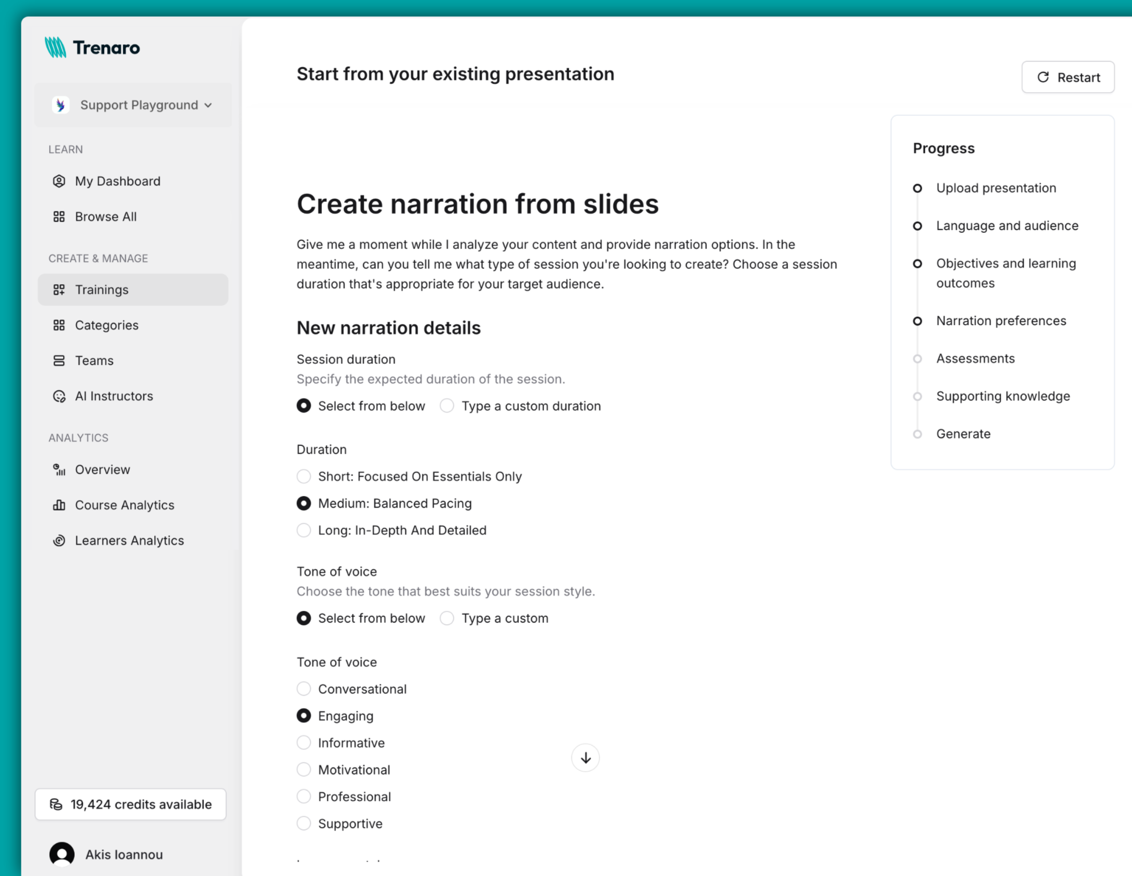Click the Learners Analytics target icon

pyautogui.click(x=59, y=541)
